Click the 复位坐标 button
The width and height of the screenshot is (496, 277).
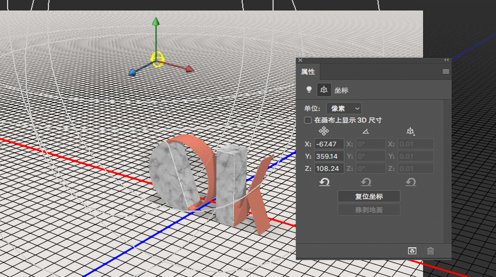tap(369, 197)
